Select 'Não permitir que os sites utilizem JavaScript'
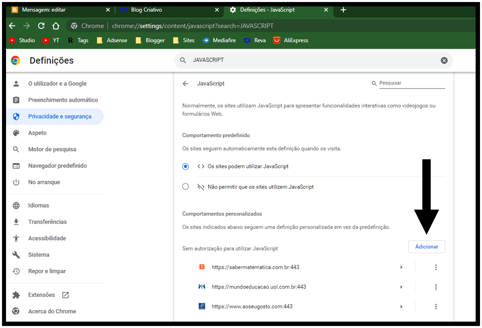Image resolution: width=482 pixels, height=328 pixels. tap(185, 187)
